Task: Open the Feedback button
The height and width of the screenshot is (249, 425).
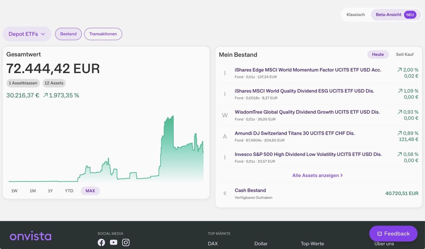Action: pyautogui.click(x=393, y=234)
